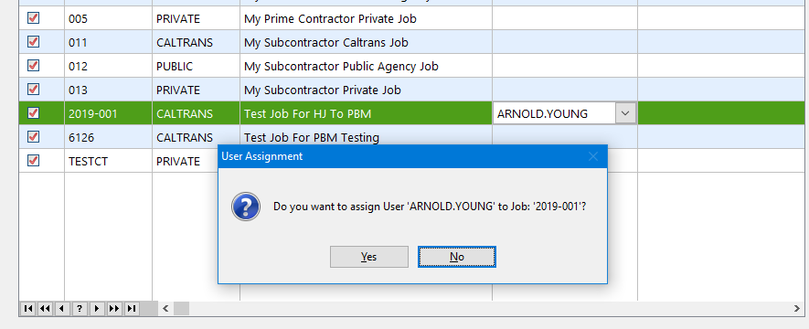
Task: Close the User Assignment dialog
Action: click(x=593, y=156)
